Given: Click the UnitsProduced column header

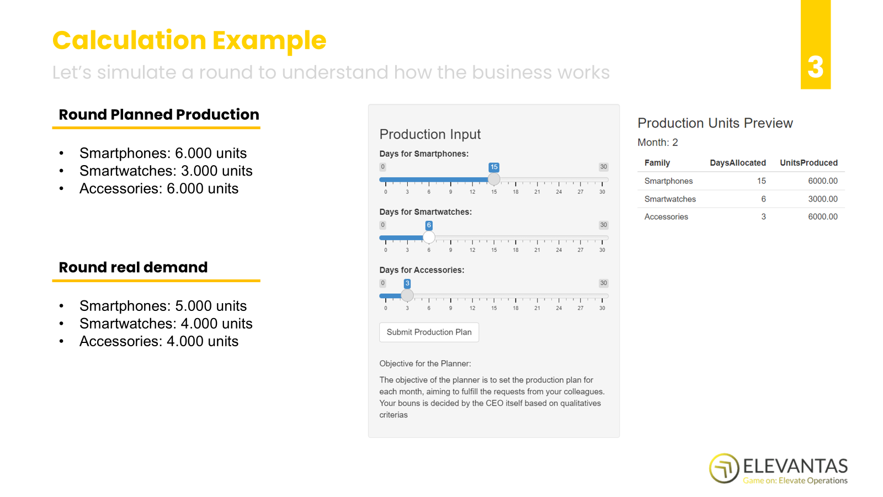Looking at the screenshot, I should [x=808, y=163].
